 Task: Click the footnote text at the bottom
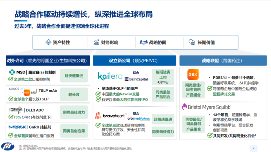(x=76, y=147)
